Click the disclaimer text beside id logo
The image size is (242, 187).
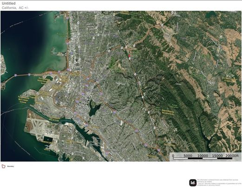(219, 182)
